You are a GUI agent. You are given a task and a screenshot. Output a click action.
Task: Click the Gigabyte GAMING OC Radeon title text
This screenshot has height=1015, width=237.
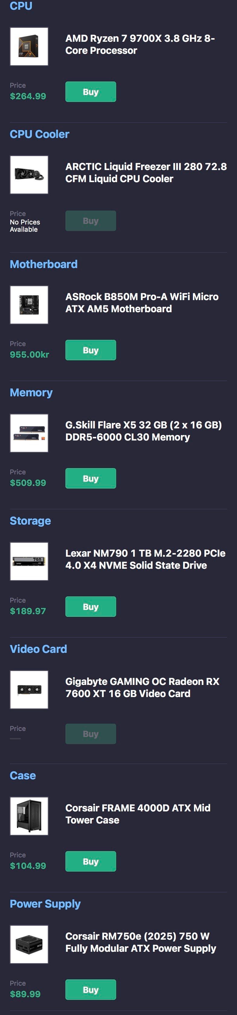pos(142,687)
